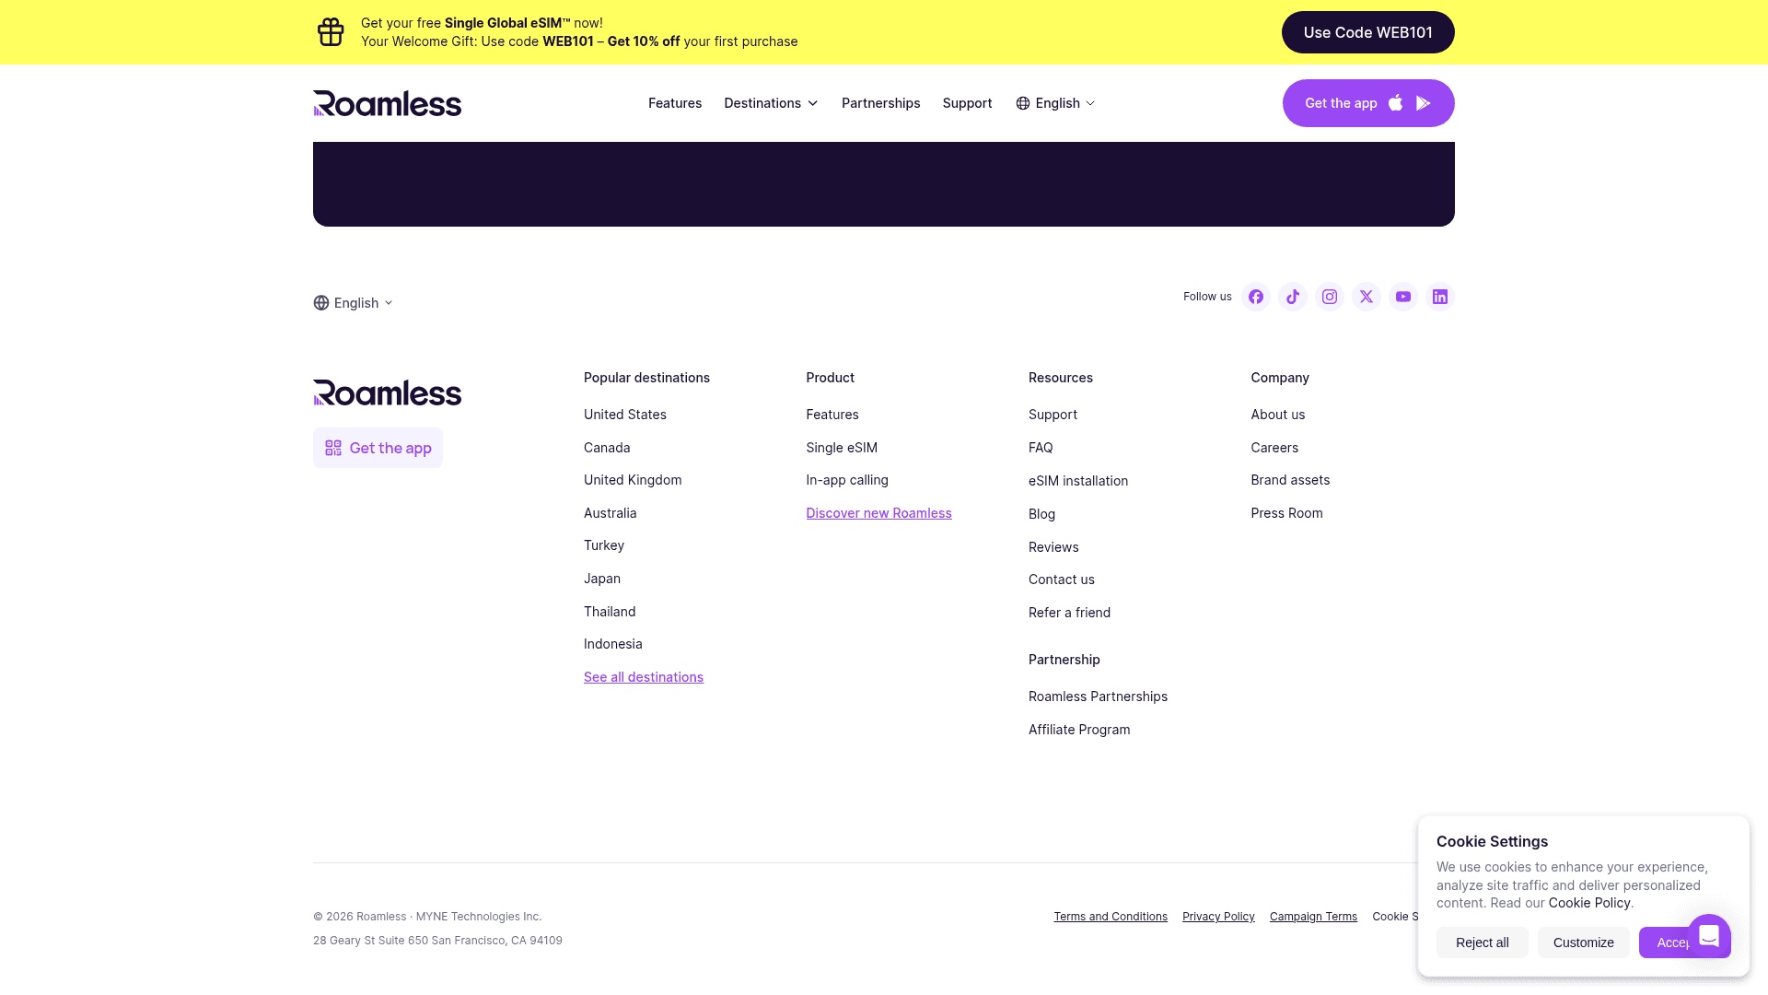Click Reject all in the cookie banner
1768x995 pixels.
point(1482,942)
